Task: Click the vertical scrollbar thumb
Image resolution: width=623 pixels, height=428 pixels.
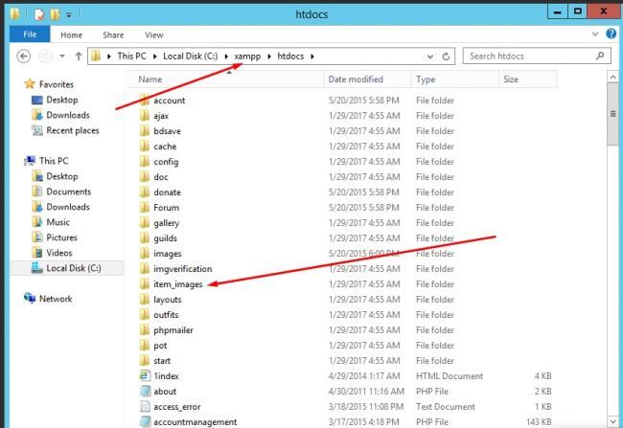Action: pyautogui.click(x=612, y=114)
